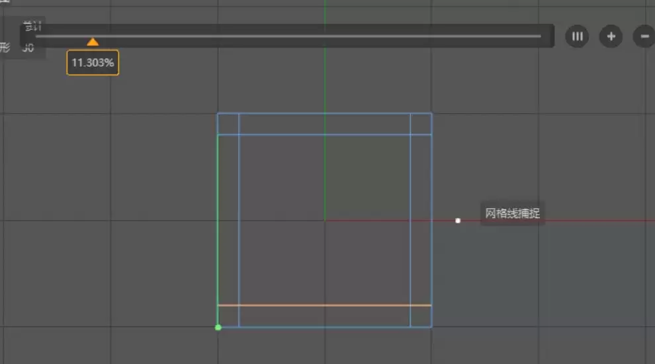
Task: Click the 网格线捕捉 tooltip label
Action: tap(513, 213)
